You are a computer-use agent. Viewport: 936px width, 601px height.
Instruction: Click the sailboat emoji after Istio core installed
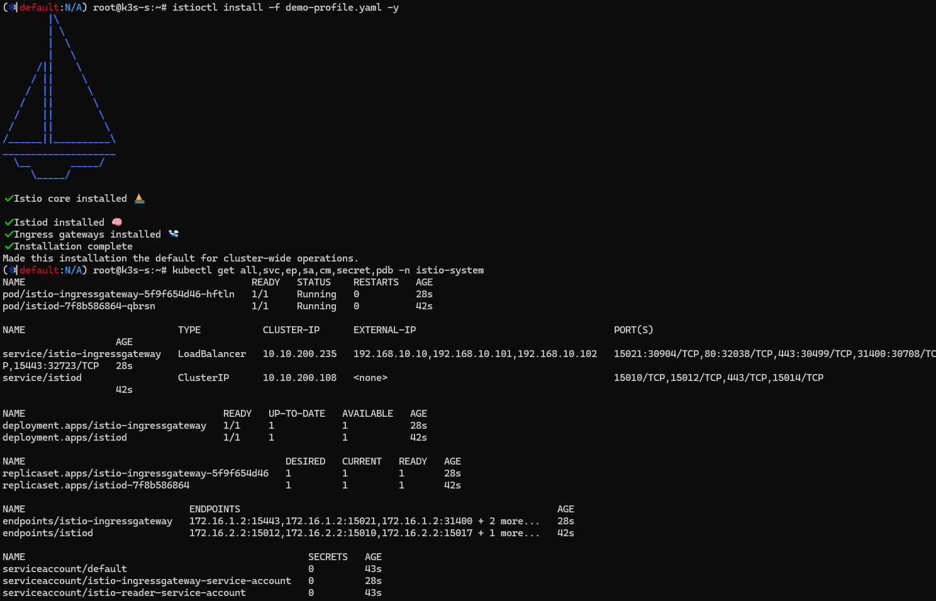tap(139, 199)
